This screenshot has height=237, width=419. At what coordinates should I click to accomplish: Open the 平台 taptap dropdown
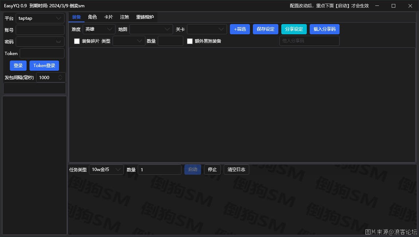pyautogui.click(x=40, y=18)
